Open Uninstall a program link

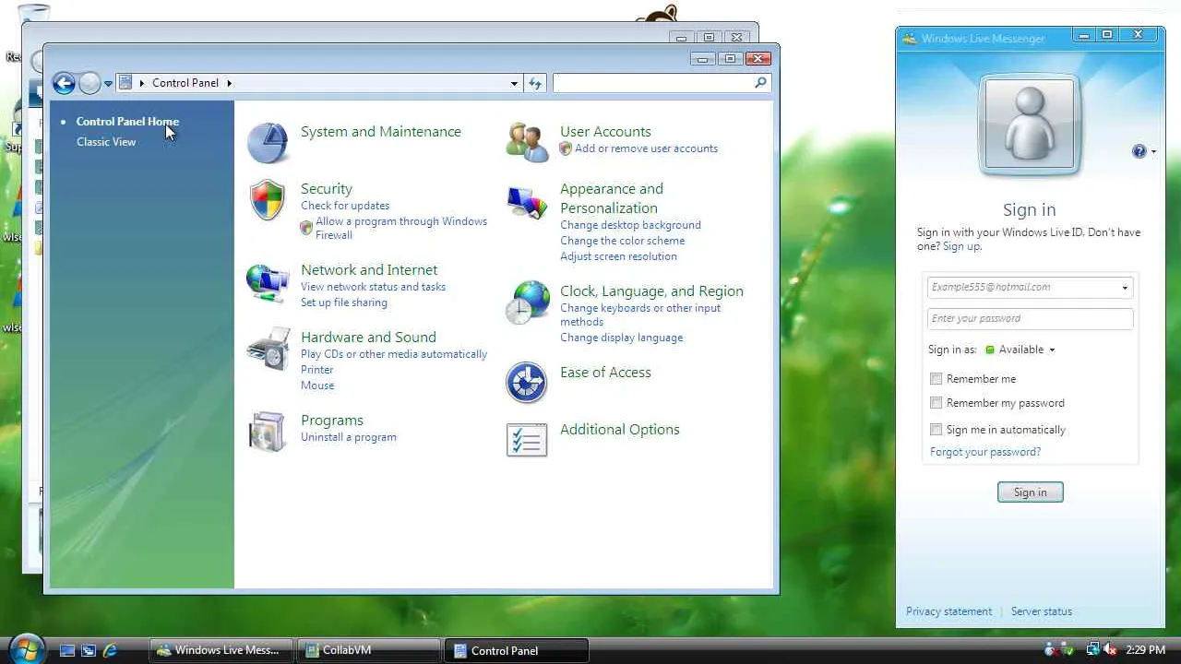tap(349, 437)
